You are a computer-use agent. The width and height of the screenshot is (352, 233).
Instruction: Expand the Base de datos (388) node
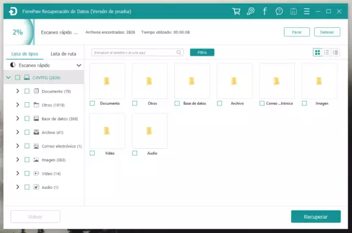[x=18, y=118]
